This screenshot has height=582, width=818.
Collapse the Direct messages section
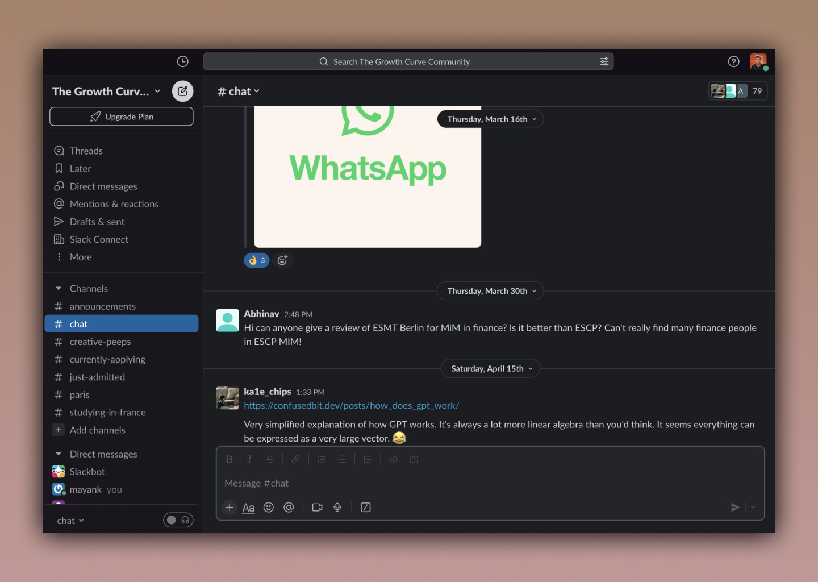59,454
